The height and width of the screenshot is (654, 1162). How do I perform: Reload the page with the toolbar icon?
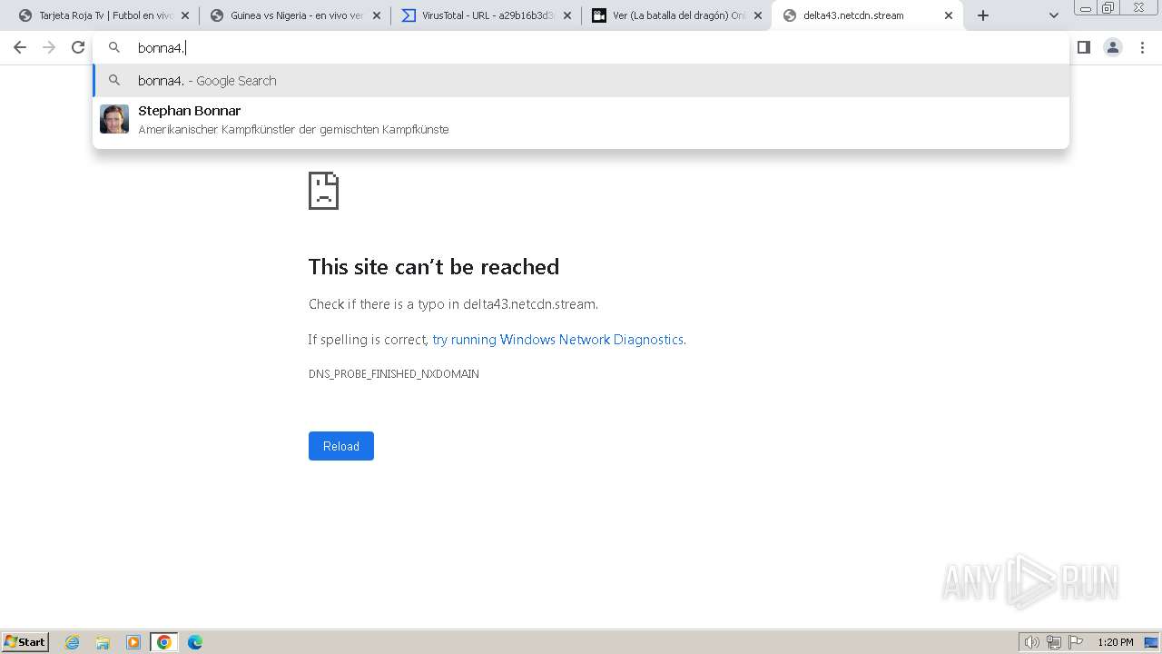(78, 47)
